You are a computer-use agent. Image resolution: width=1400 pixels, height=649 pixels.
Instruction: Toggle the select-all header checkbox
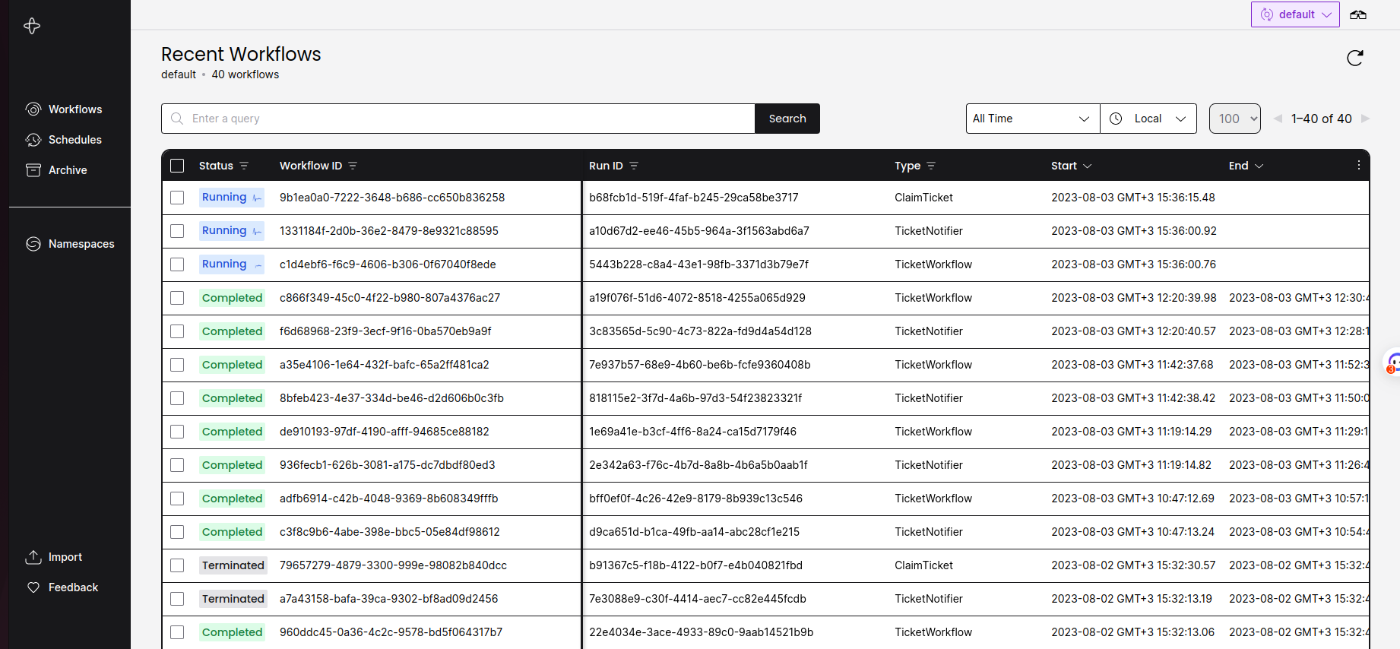pos(177,166)
